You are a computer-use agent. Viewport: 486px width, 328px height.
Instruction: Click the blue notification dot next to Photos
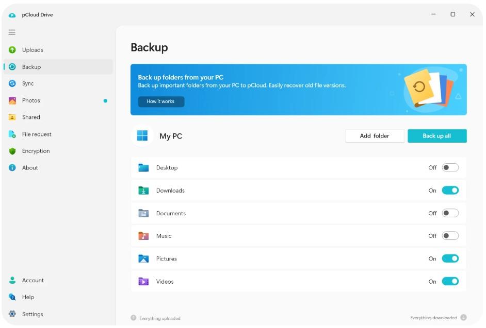pos(105,100)
